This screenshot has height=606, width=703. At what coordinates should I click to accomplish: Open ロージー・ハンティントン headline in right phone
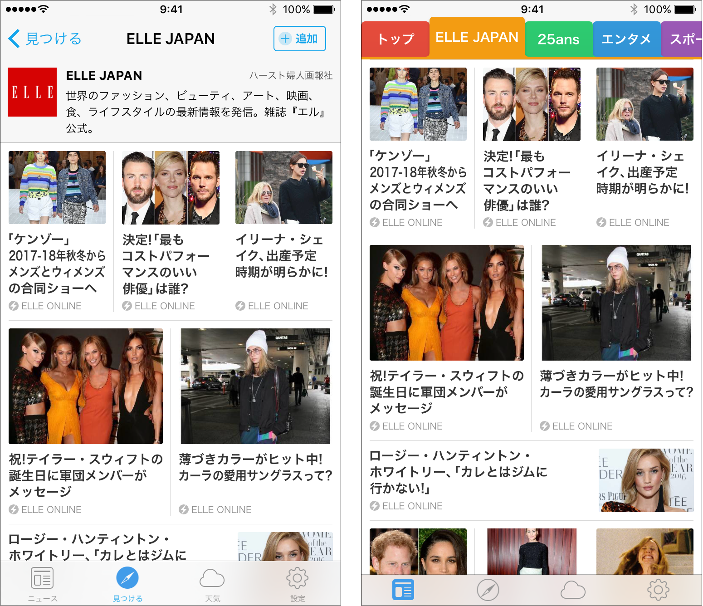point(459,472)
